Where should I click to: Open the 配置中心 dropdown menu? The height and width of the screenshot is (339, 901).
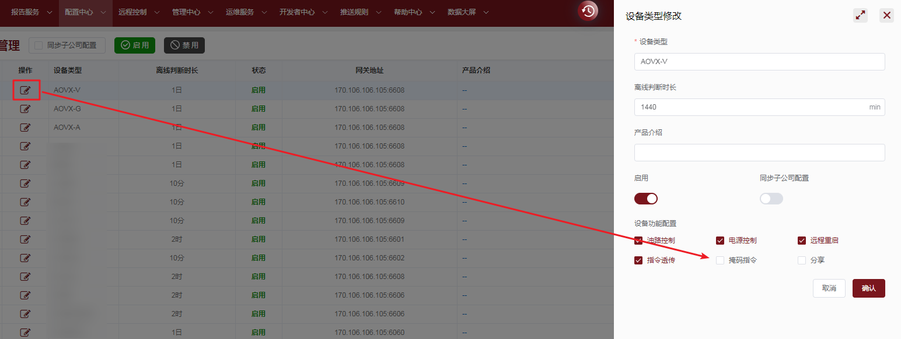(x=85, y=12)
